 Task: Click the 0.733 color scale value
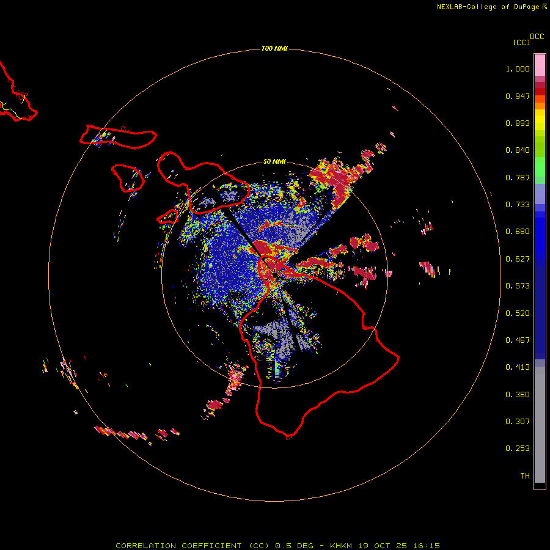coord(518,205)
